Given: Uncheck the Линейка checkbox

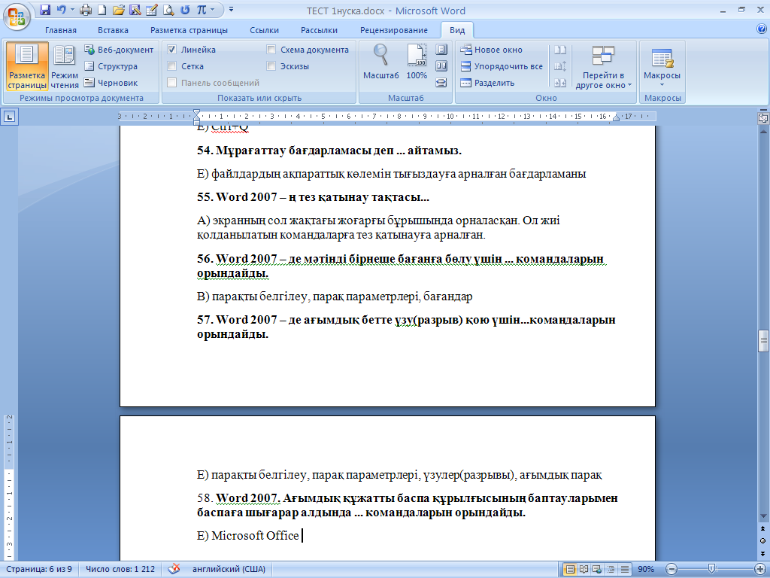Looking at the screenshot, I should (x=172, y=50).
